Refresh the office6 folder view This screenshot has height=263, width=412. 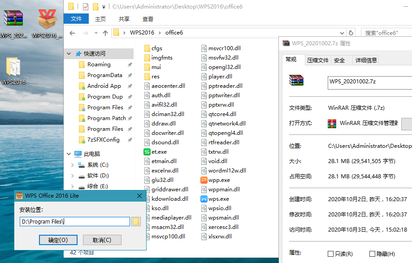(351, 33)
